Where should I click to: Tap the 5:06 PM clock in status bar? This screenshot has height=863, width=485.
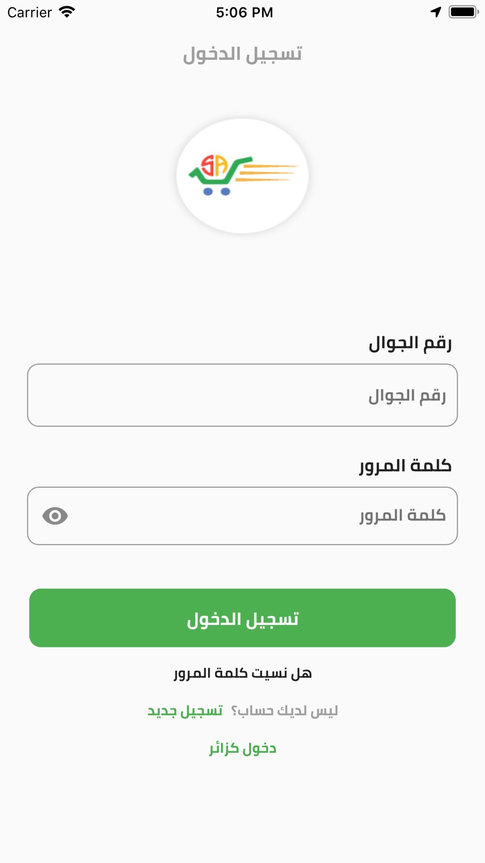click(244, 12)
